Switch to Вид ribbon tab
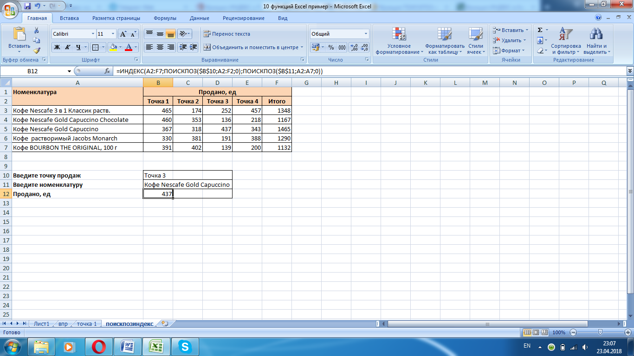Screen dimensions: 634x356 (x=283, y=18)
